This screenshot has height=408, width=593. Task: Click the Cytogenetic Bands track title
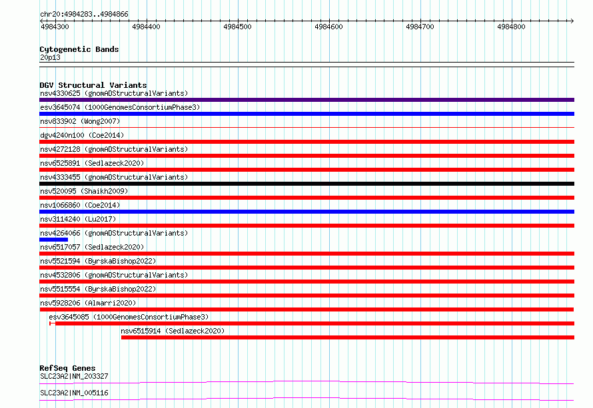pos(79,49)
